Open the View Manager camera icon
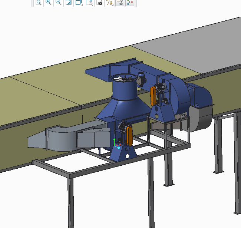The width and height of the screenshot is (241, 228). (x=99, y=3)
